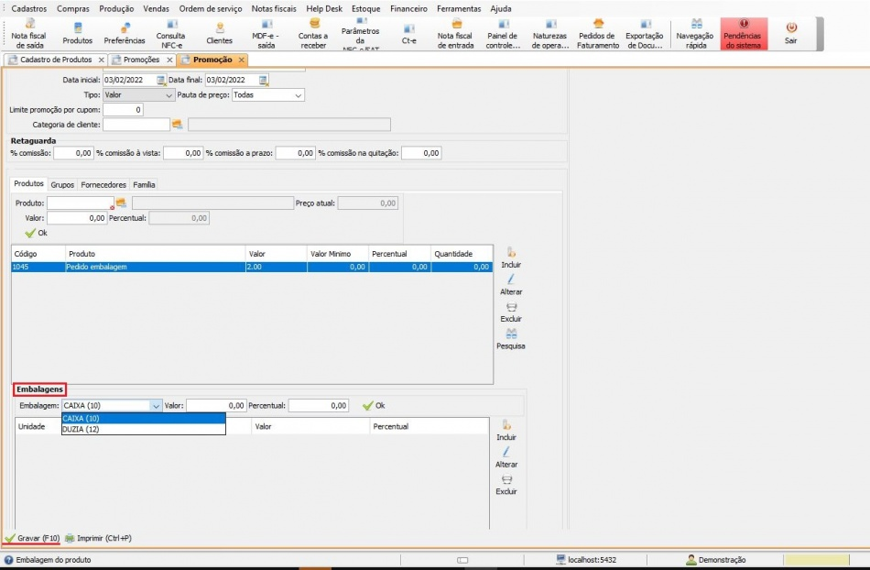This screenshot has width=870, height=570.
Task: Switch to the Fornecedores tab
Action: coord(103,184)
